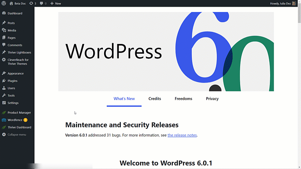This screenshot has height=169, width=301.
Task: Open Thrive Dashboard menu label
Action: 19,127
